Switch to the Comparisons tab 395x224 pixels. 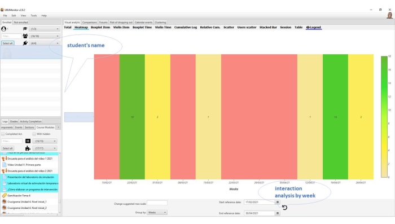click(89, 23)
